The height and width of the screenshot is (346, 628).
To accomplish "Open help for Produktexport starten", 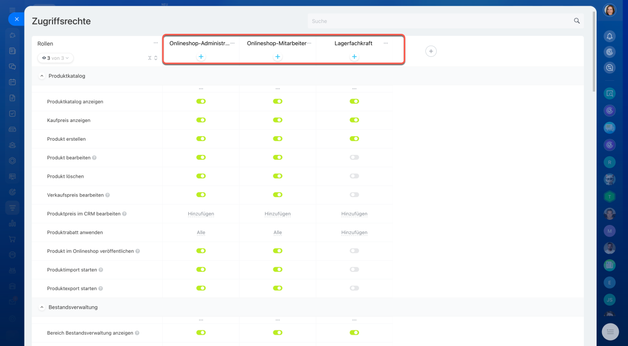I will coord(101,289).
